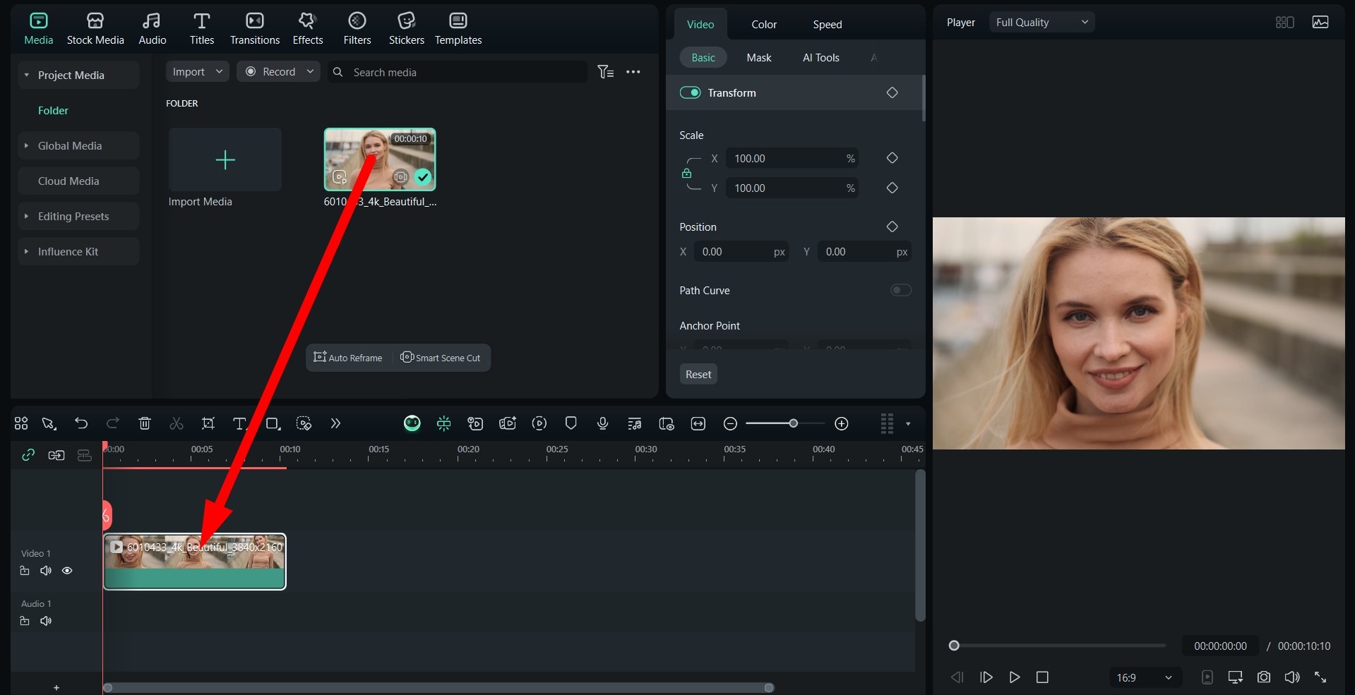Click the Reset button
This screenshot has height=695, width=1355.
698,374
